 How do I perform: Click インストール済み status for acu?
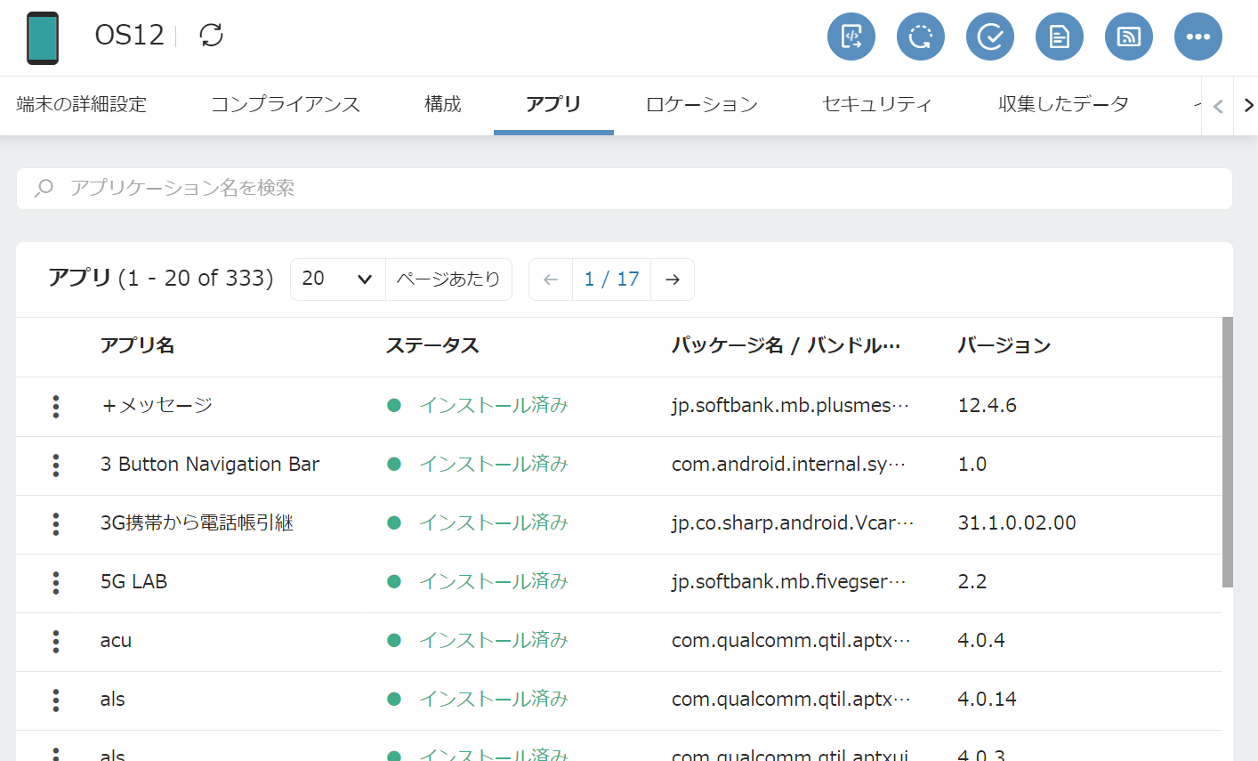tap(494, 641)
